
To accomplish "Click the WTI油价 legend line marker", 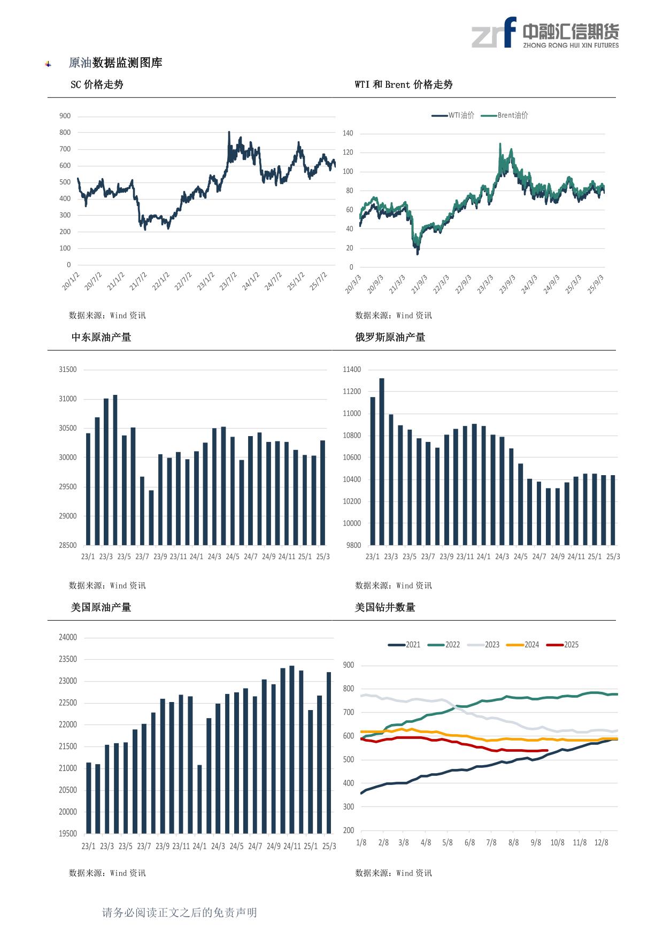I will coord(440,116).
